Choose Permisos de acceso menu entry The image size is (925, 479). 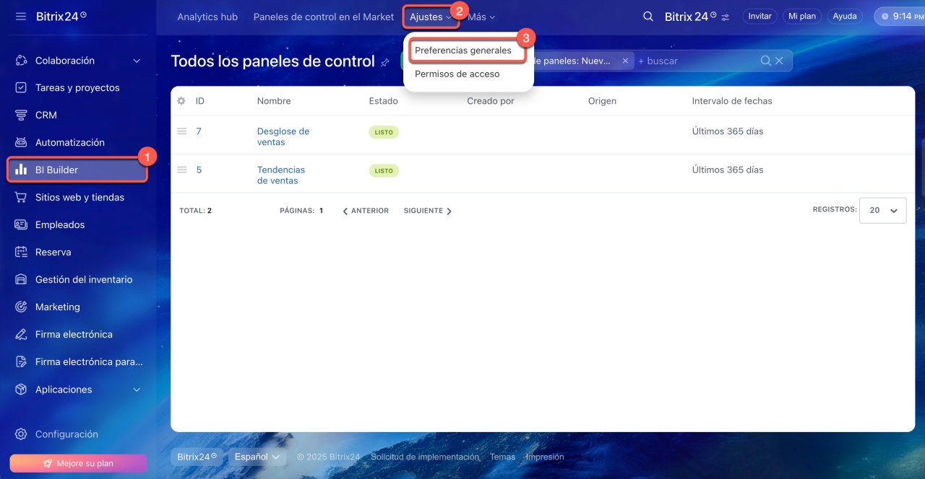(457, 74)
